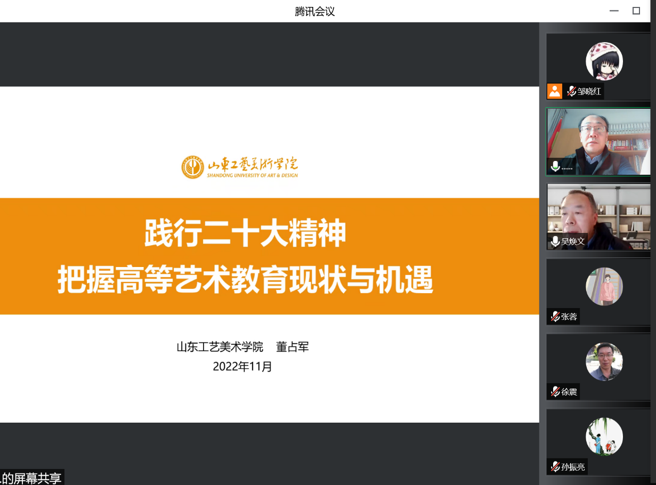Click the active green microphone icon
Screen dimensions: 656x485
pos(555,166)
